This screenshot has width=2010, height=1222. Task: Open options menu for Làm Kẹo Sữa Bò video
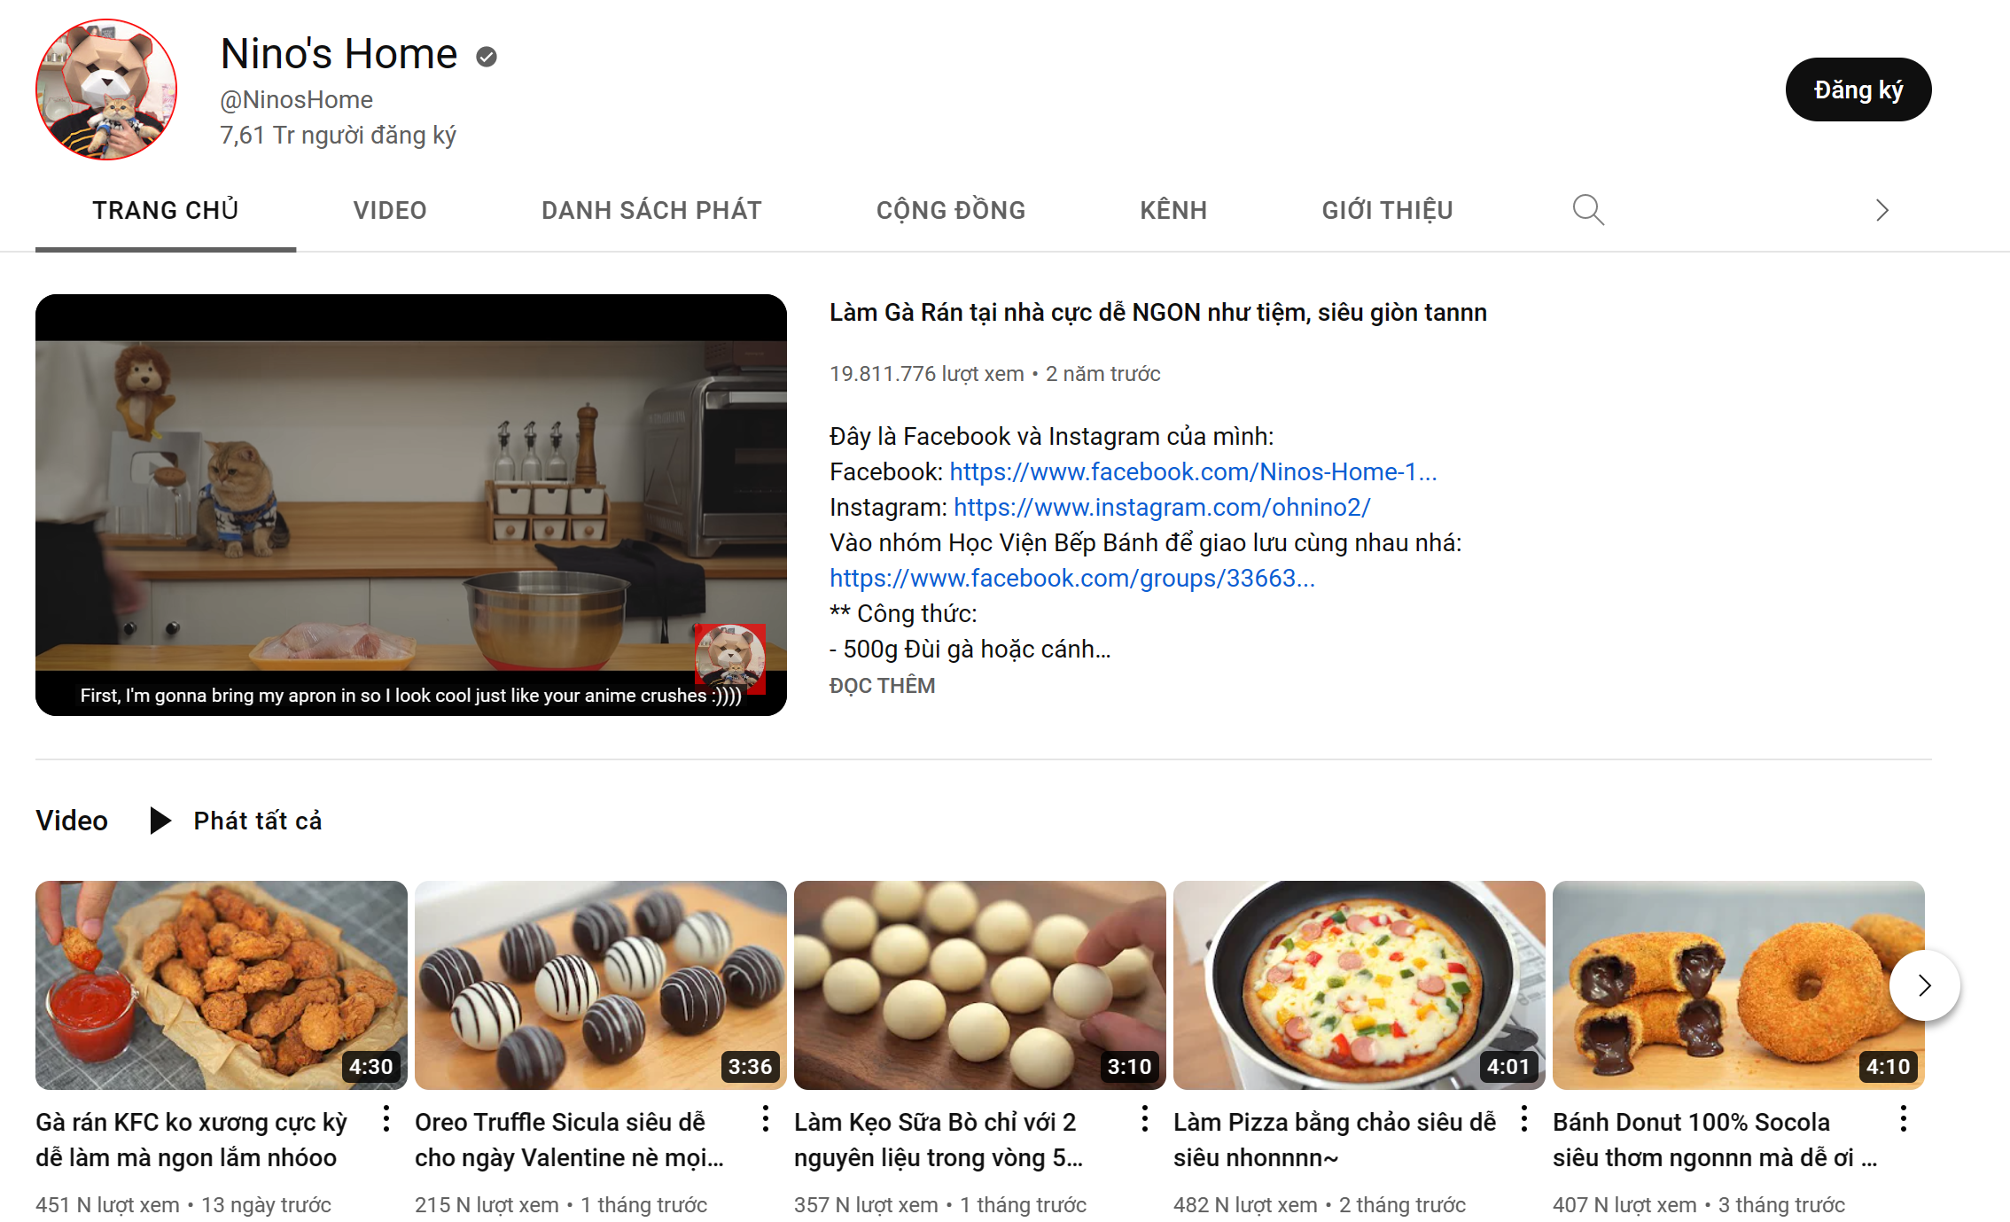pos(1145,1119)
